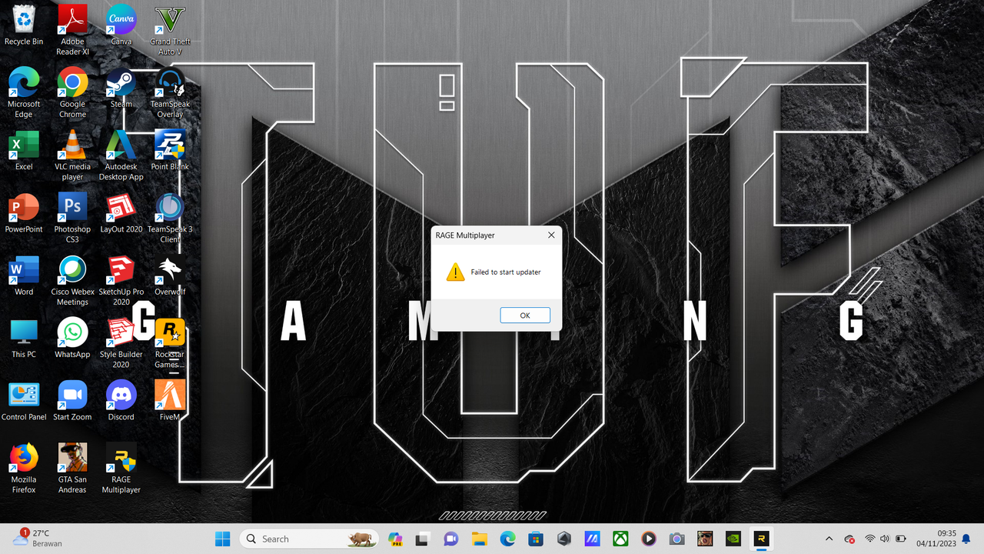984x554 pixels.
Task: Select the TeamSpeak Overlay shortcut
Action: click(170, 92)
